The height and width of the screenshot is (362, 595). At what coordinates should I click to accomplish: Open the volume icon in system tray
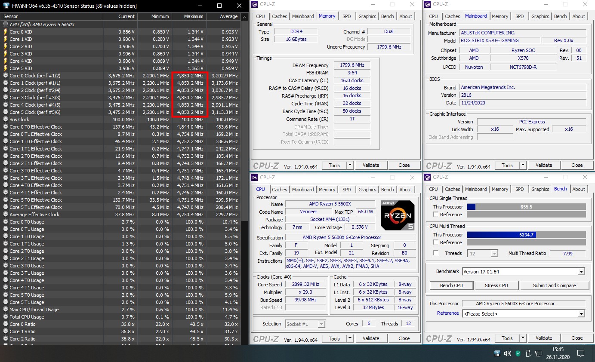pos(508,354)
